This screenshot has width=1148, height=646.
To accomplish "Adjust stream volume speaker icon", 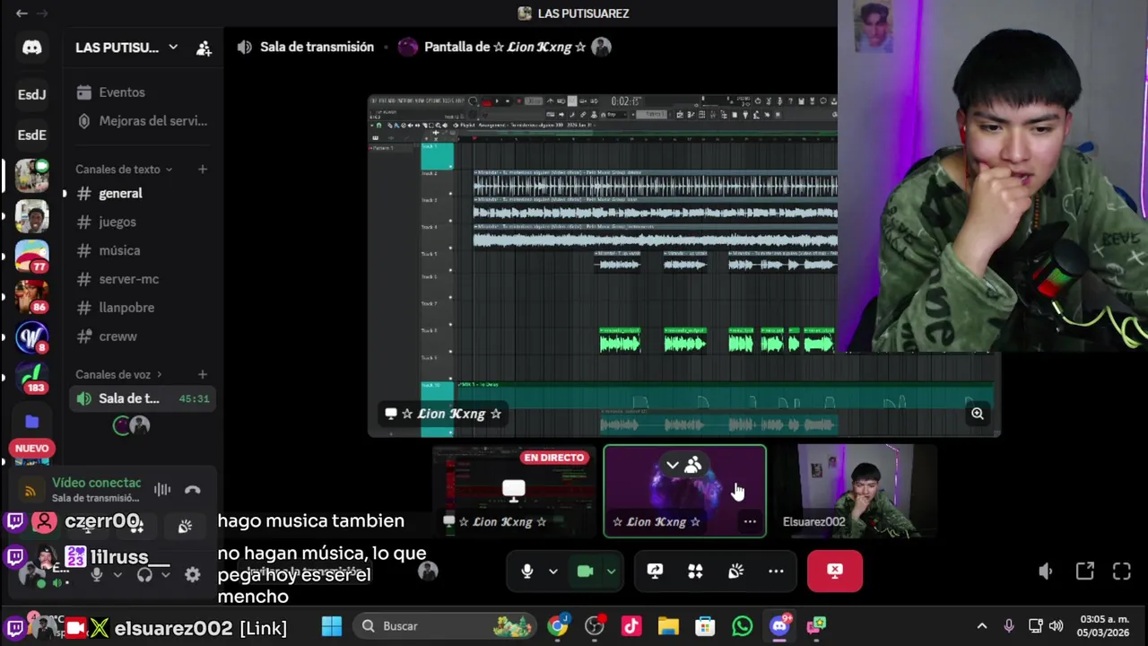I will tap(1046, 572).
